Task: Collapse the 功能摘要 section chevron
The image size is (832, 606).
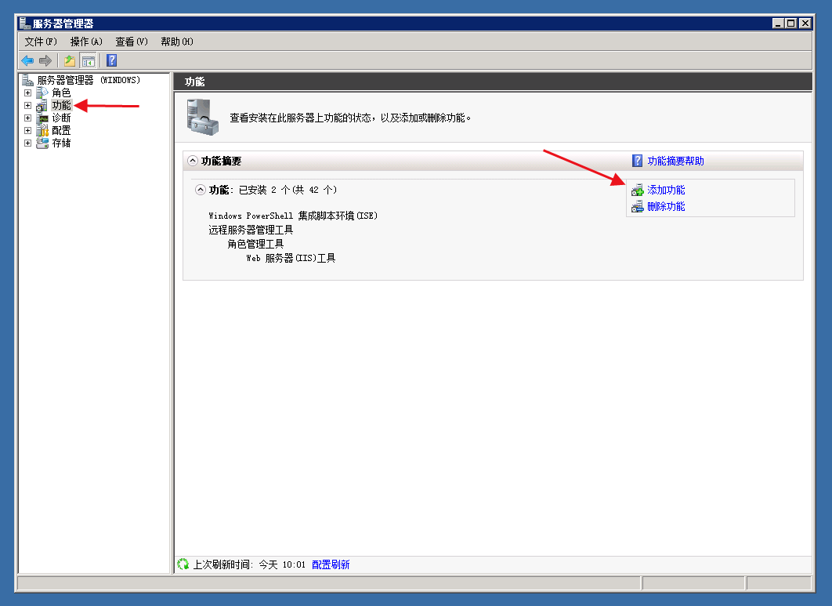Action: (193, 161)
